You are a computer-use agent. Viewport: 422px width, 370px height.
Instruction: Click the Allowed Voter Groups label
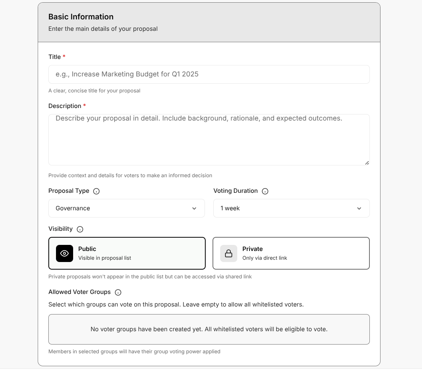click(79, 292)
